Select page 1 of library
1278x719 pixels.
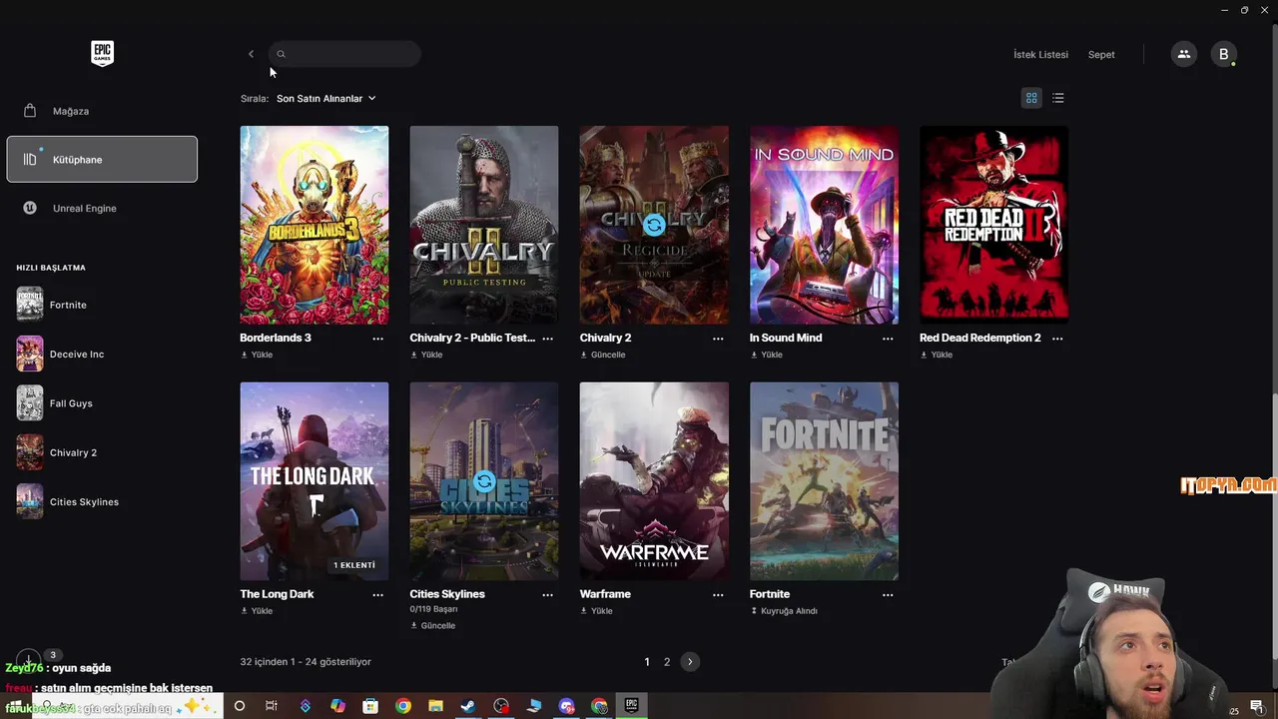647,662
